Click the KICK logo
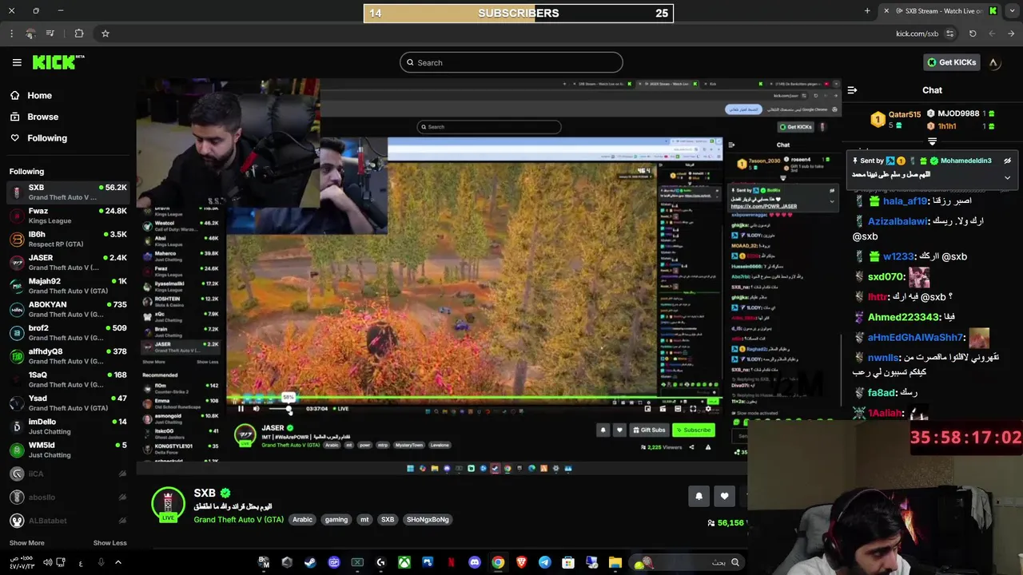Viewport: 1023px width, 575px height. [58, 62]
